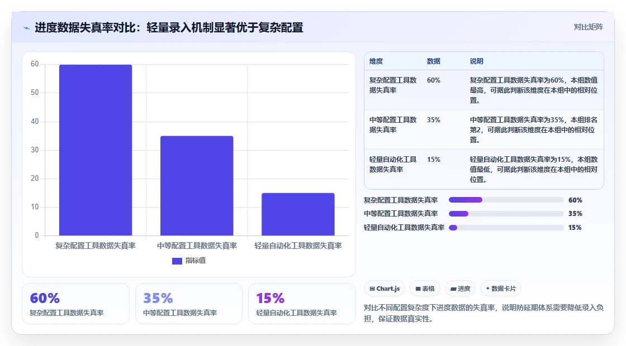Click the 说明 column header
Screen dimensions: 626x346
click(x=477, y=61)
